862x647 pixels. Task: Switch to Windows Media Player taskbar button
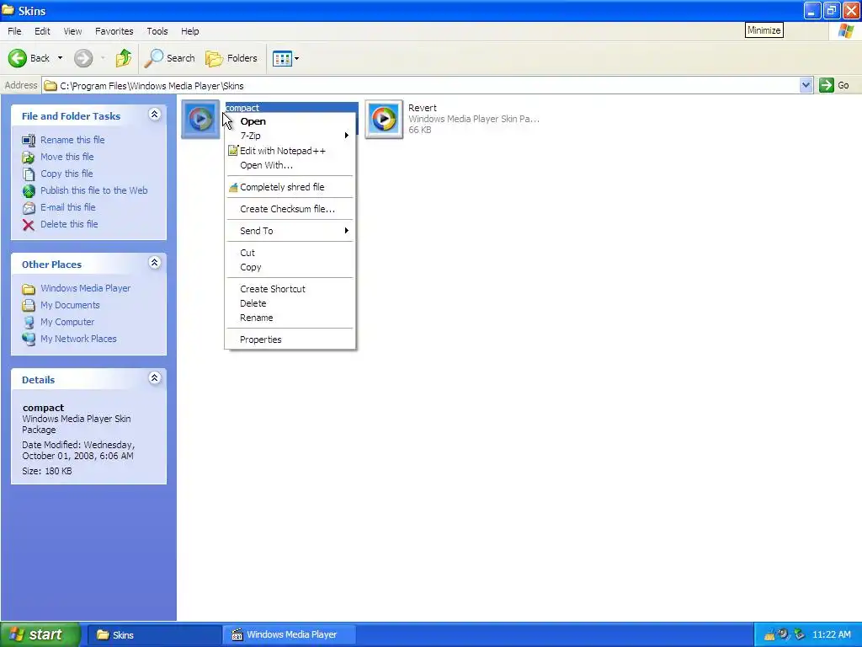pyautogui.click(x=290, y=635)
